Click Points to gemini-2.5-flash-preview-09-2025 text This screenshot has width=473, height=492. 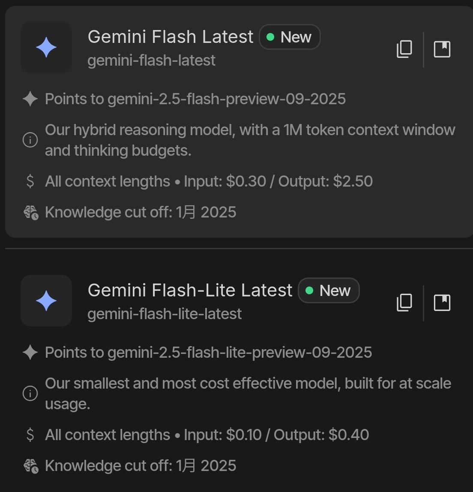(195, 99)
